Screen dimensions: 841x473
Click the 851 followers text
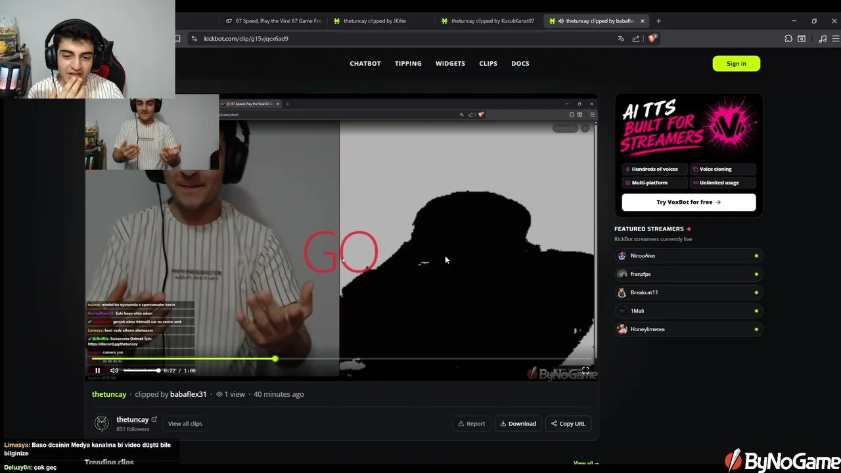pos(133,429)
